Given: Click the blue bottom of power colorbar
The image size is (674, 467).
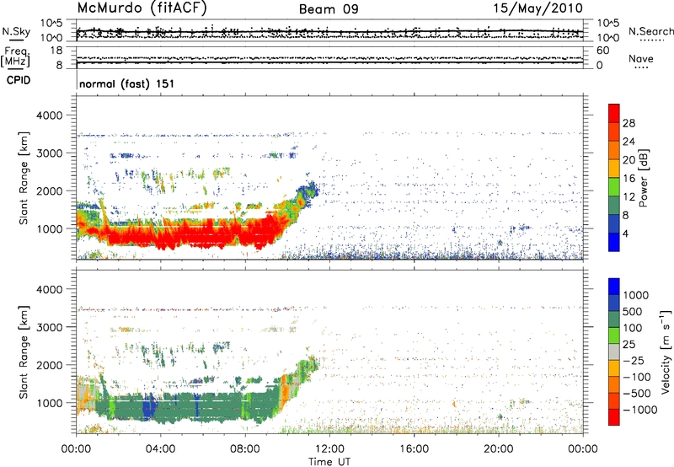Looking at the screenshot, I should tap(614, 242).
